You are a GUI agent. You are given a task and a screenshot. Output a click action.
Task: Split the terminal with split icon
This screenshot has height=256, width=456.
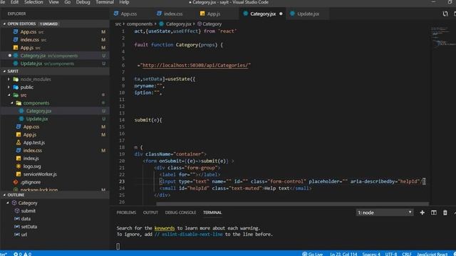[x=434, y=213]
